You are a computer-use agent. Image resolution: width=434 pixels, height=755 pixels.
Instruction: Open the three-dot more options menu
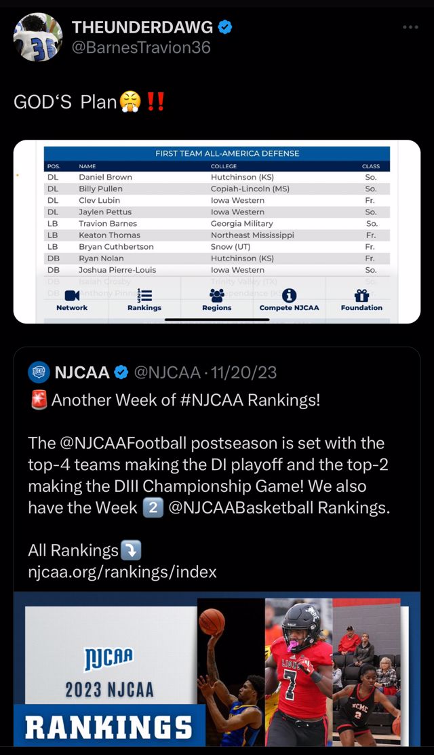410,27
